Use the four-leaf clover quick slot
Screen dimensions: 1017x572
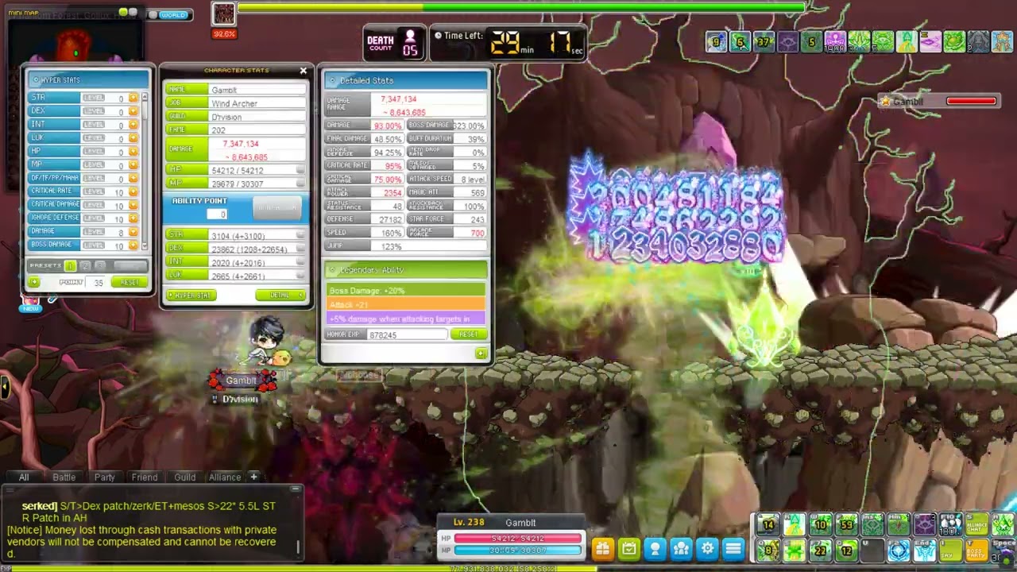(x=794, y=551)
